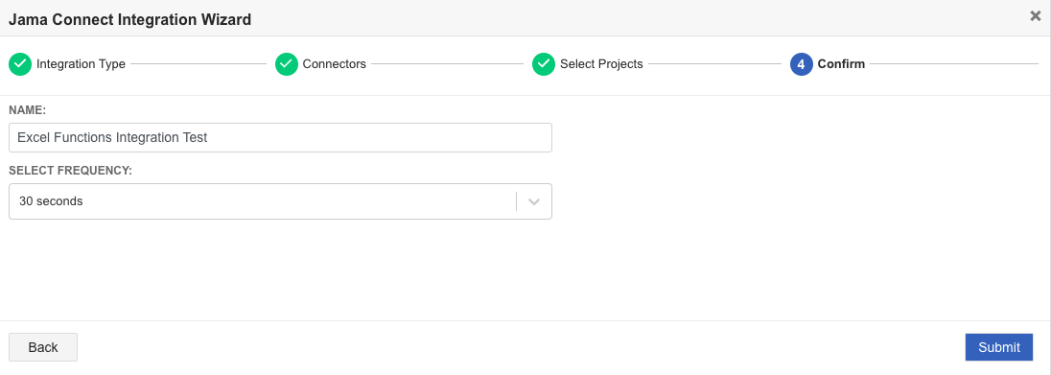Viewport: 1051px width, 375px height.
Task: Select the Confirm step label
Action: click(841, 64)
